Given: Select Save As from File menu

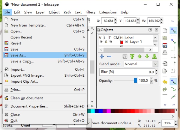Looking at the screenshot, I should click(45, 55).
